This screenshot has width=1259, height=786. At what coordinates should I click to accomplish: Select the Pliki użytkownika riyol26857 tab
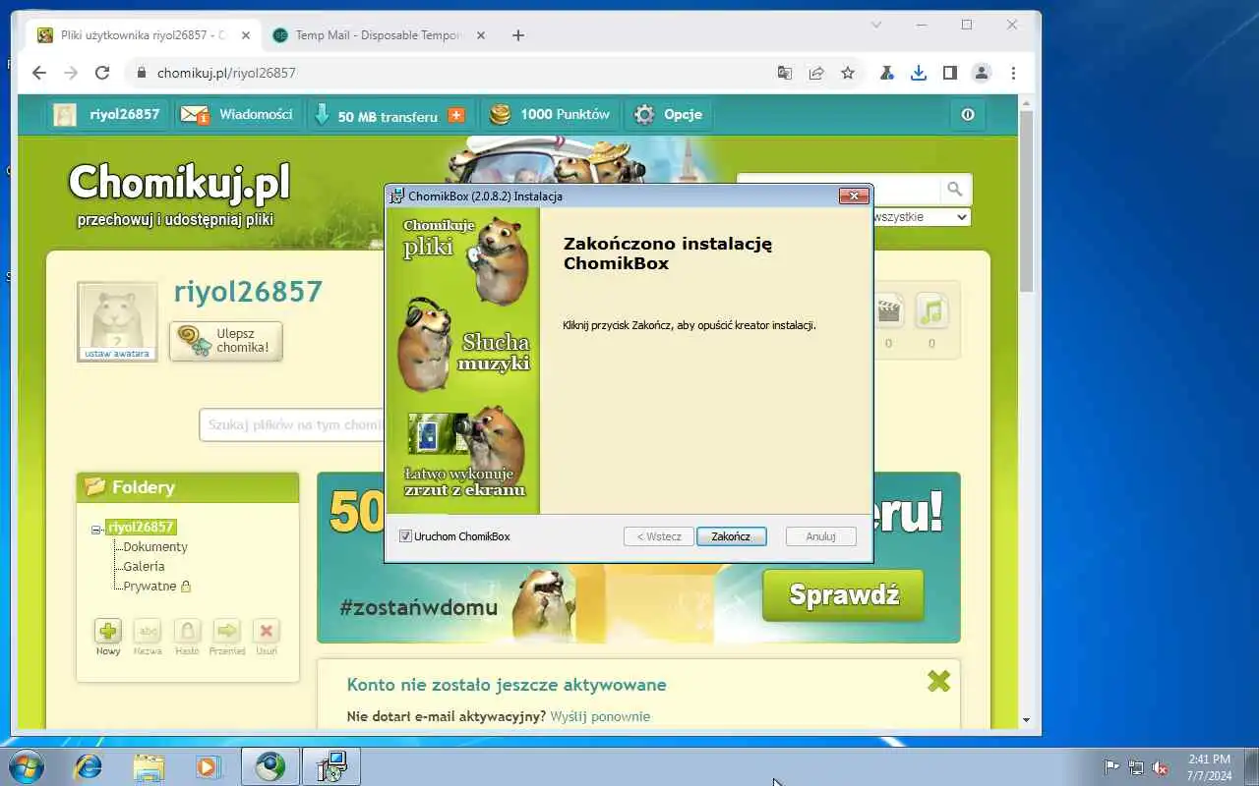(144, 35)
